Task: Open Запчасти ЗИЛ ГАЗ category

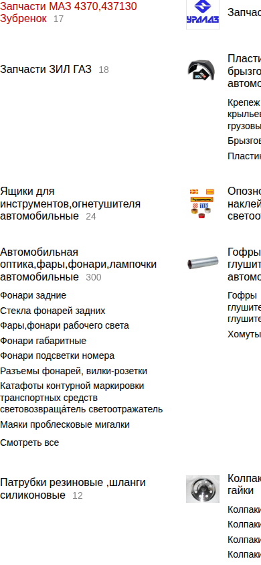Action: tap(46, 69)
